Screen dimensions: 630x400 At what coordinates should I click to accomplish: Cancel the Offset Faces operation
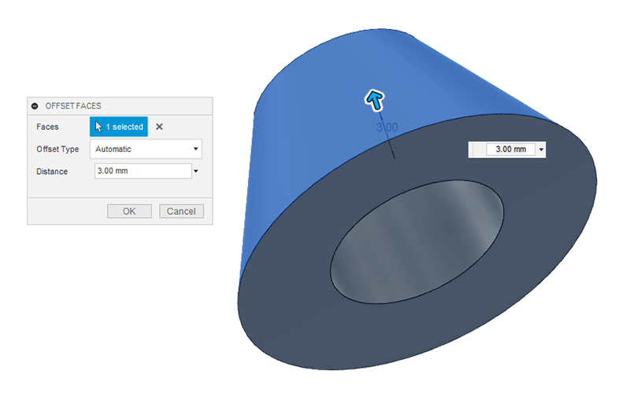181,211
